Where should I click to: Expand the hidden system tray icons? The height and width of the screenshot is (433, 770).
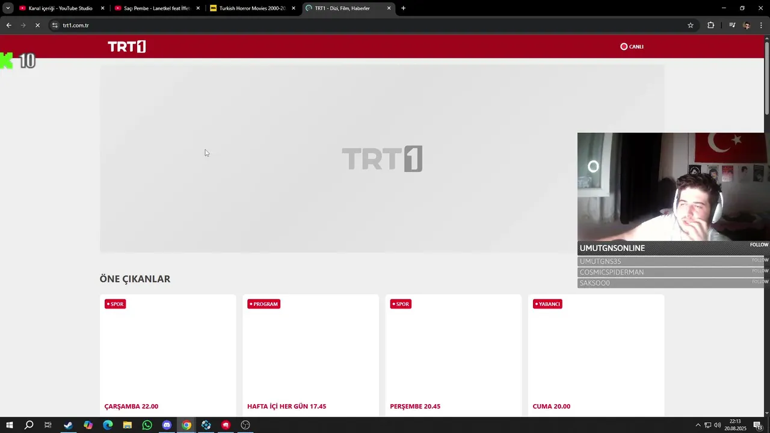click(x=698, y=425)
